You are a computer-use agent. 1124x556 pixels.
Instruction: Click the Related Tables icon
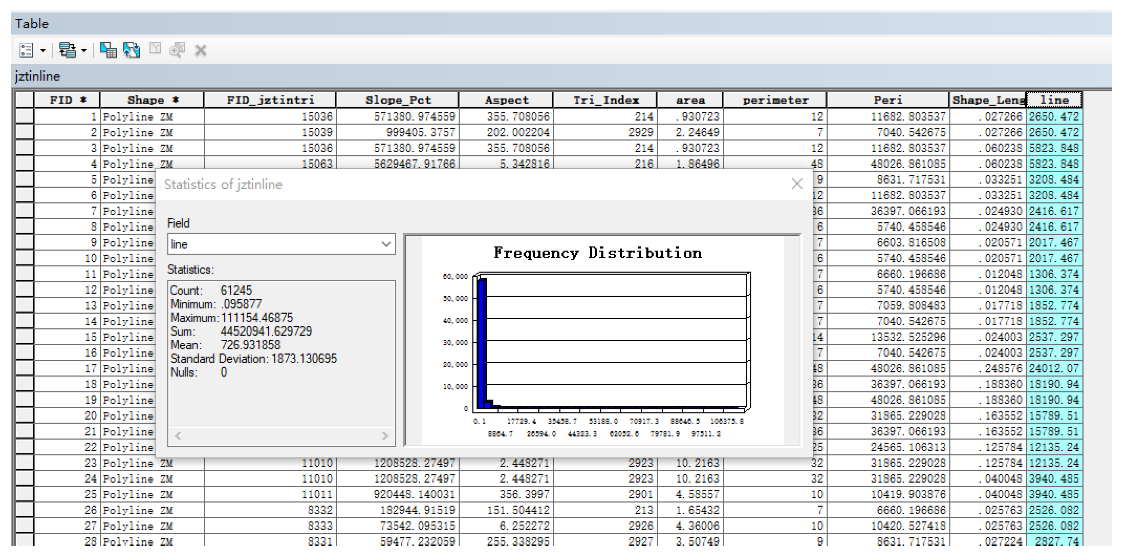tap(67, 50)
